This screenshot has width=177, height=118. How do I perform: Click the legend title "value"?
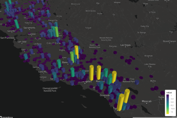pos(169,93)
